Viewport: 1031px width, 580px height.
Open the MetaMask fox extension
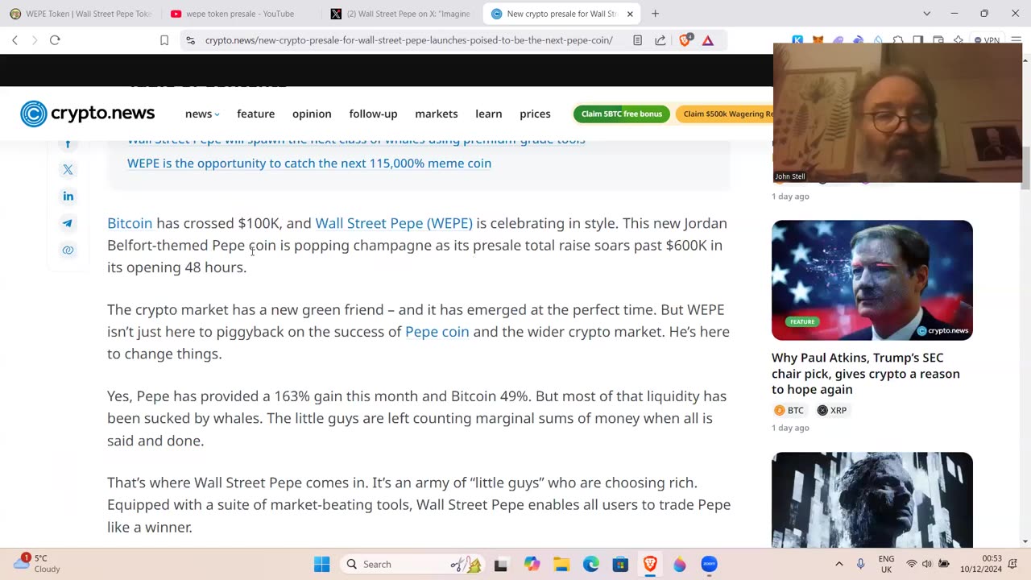[x=818, y=40]
